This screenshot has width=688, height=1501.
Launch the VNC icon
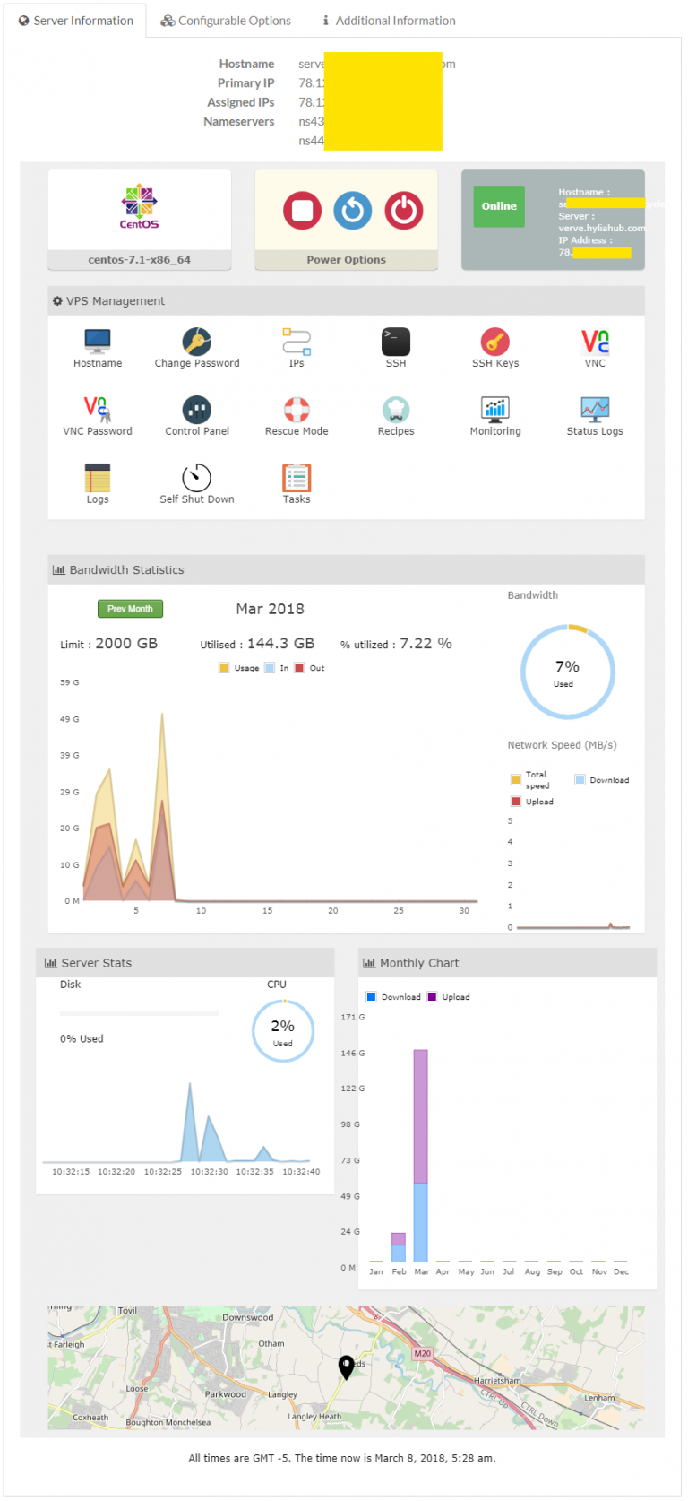coord(595,342)
